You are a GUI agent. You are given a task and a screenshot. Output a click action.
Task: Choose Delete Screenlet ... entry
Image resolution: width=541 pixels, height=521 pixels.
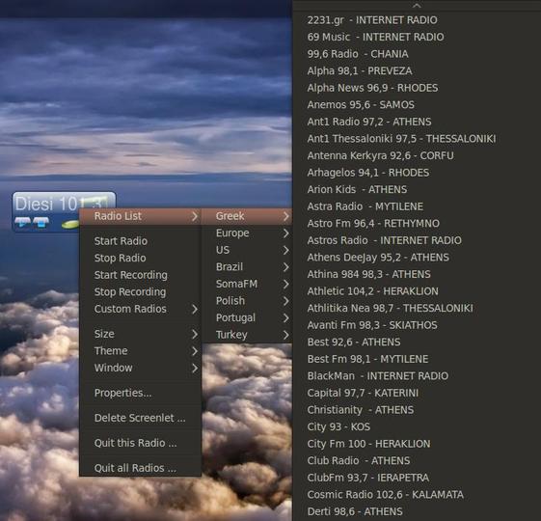141,418
